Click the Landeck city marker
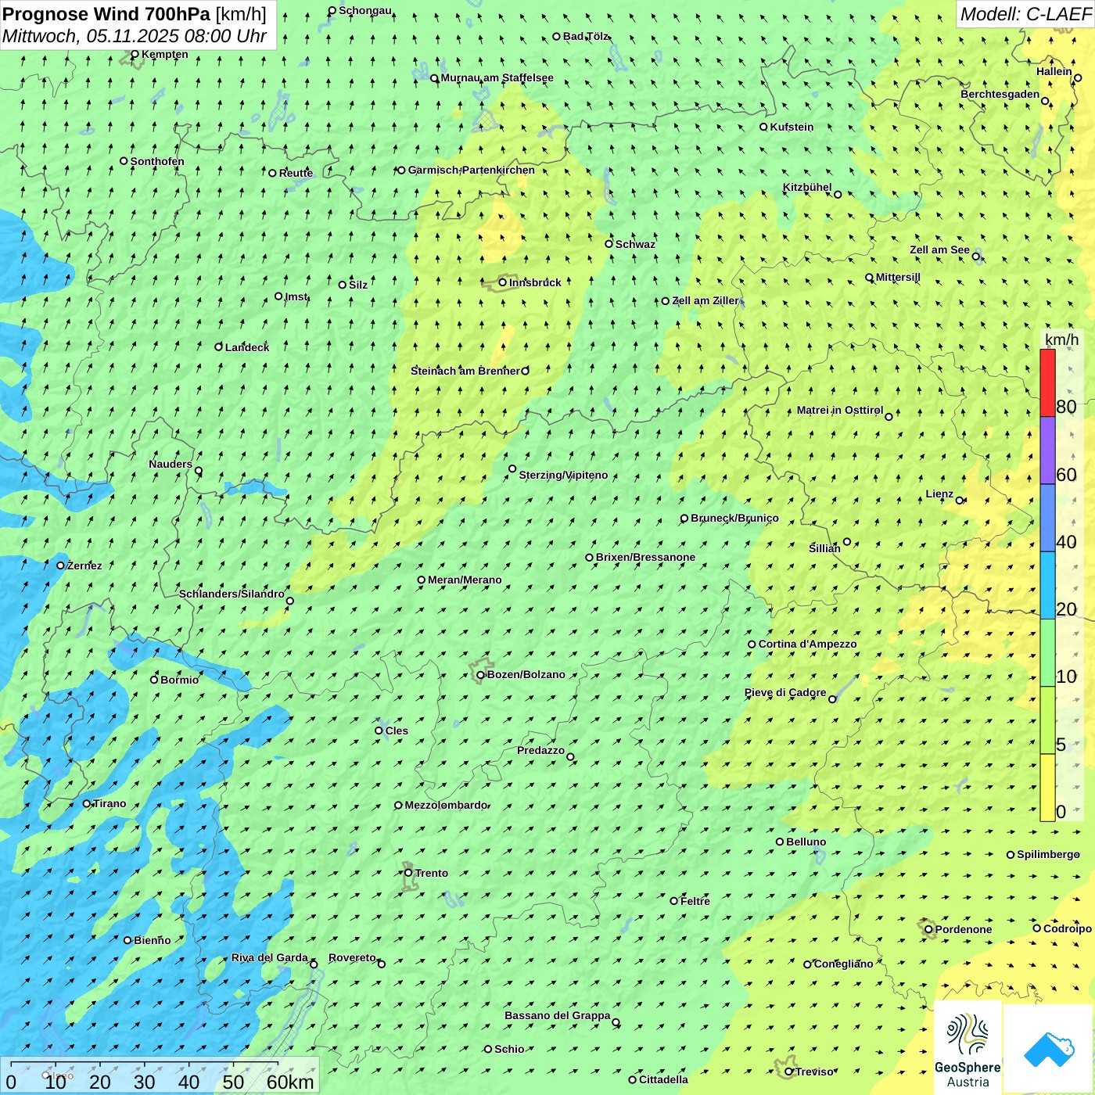Viewport: 1095px width, 1095px height. [x=218, y=346]
